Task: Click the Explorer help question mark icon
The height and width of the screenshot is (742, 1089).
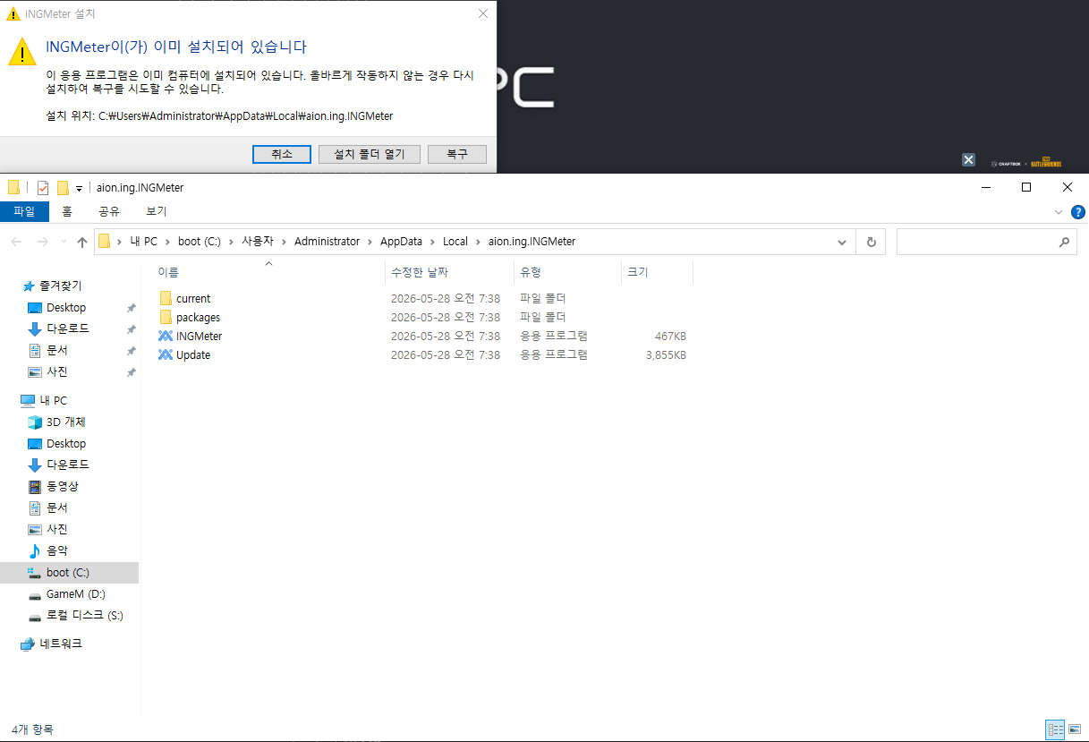Action: 1078,212
